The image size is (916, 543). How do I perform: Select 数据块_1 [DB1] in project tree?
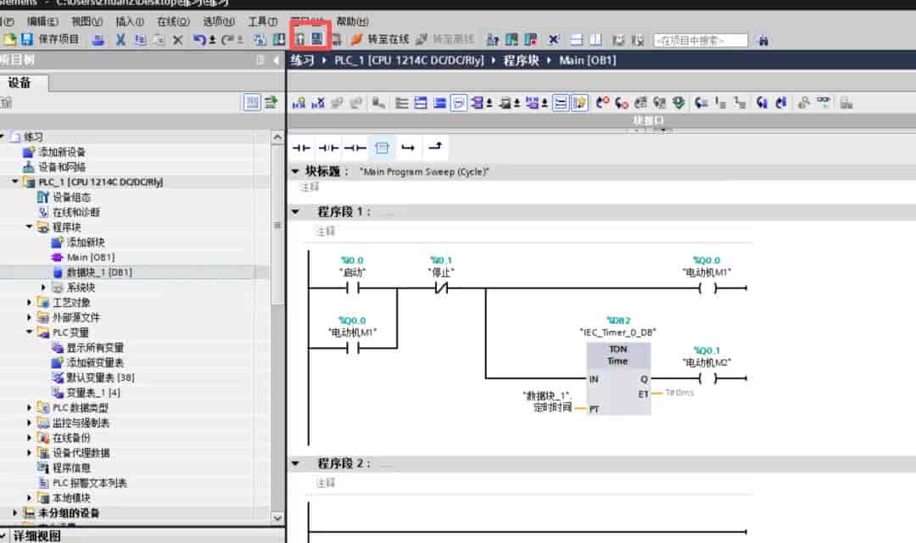(99, 272)
